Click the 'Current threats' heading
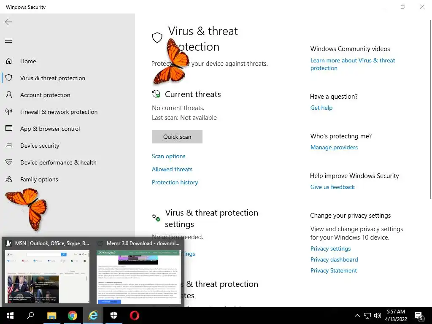This screenshot has height=324, width=432. [x=193, y=94]
